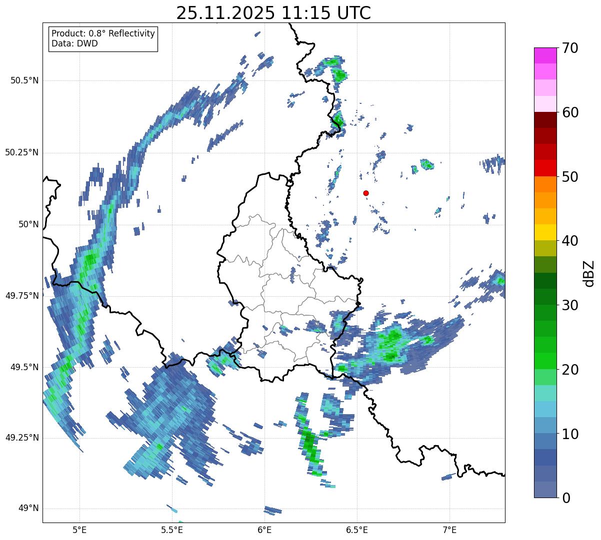Image resolution: width=601 pixels, height=540 pixels.
Task: Click the dark maroon colorbar segment just below 60
Action: tap(545, 120)
